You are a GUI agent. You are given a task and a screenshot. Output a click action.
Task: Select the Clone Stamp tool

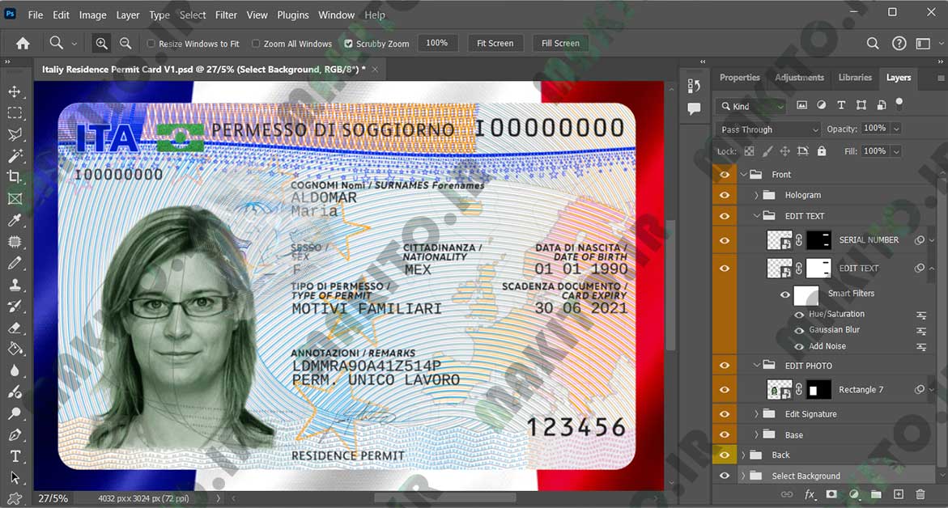[x=15, y=285]
